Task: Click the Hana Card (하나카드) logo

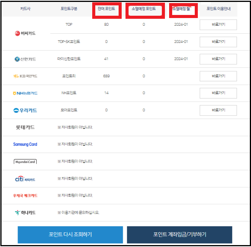Action: 25,212
